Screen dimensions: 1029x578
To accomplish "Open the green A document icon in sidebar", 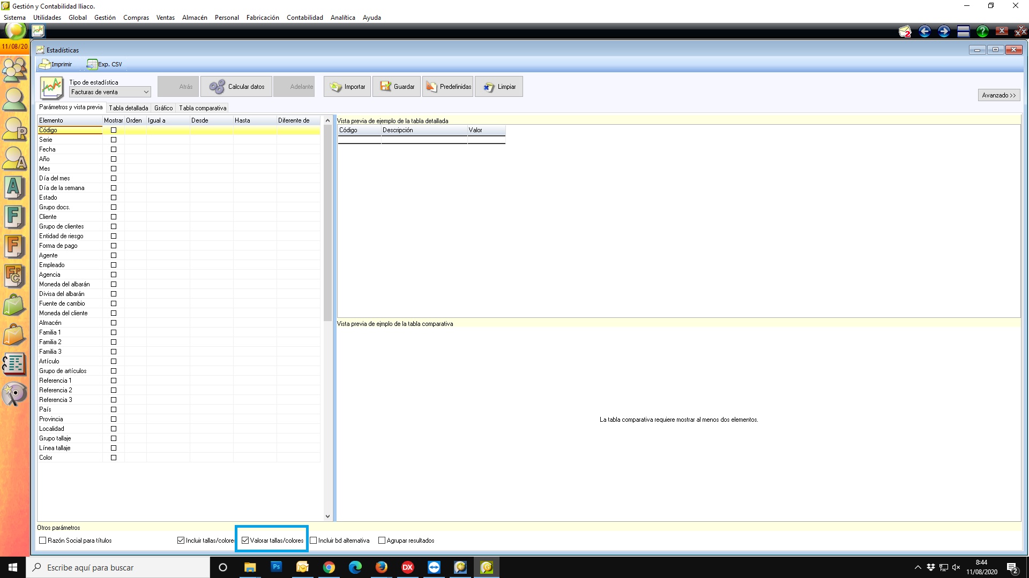I will pos(14,188).
